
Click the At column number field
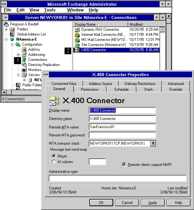(x=97, y=162)
